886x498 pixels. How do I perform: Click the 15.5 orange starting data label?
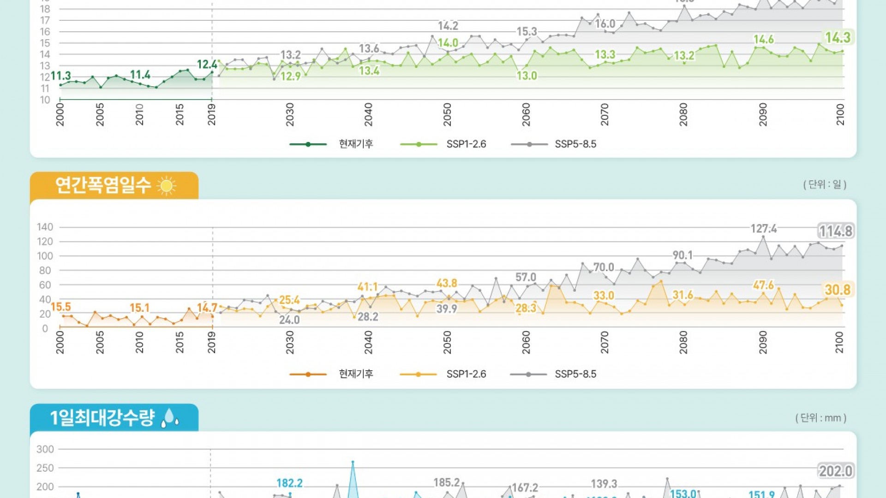coord(61,307)
